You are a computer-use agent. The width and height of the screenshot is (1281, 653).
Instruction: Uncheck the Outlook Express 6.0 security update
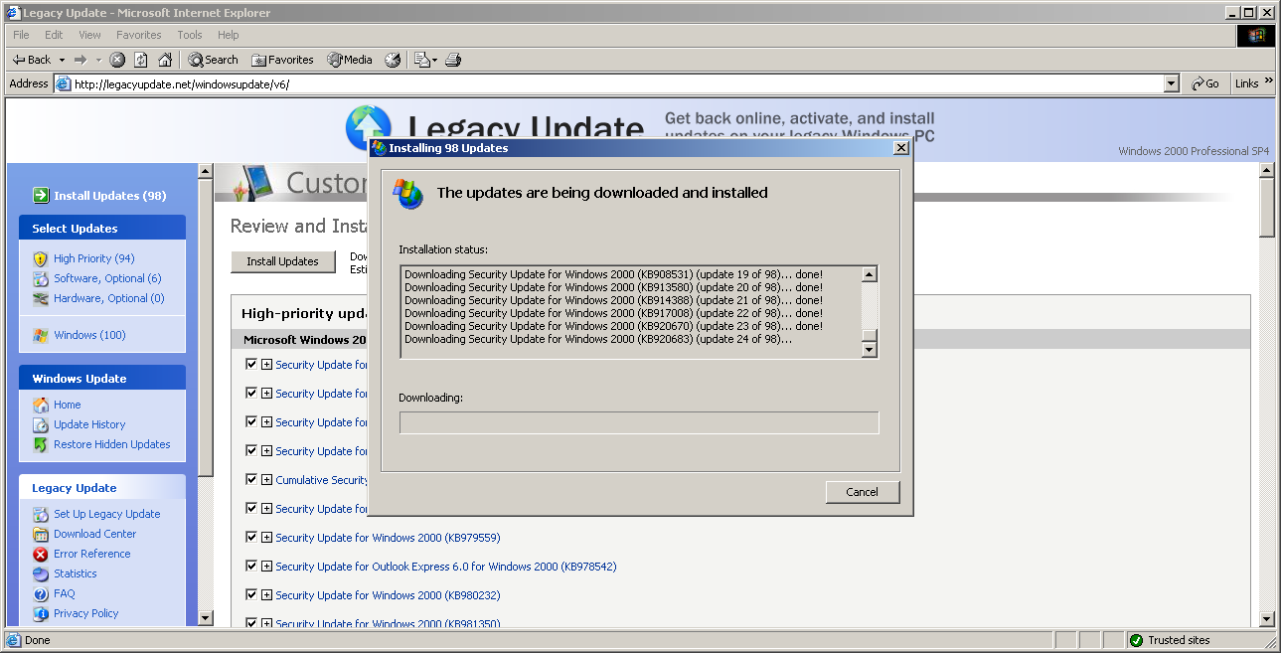pyautogui.click(x=251, y=567)
